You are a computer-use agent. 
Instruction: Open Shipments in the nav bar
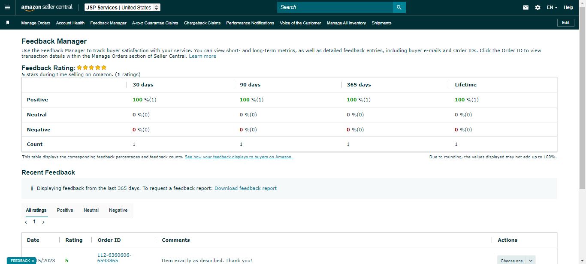(381, 23)
